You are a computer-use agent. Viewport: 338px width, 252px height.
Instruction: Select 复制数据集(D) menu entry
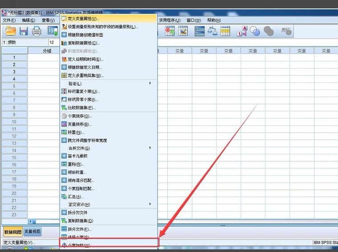pyautogui.click(x=109, y=221)
